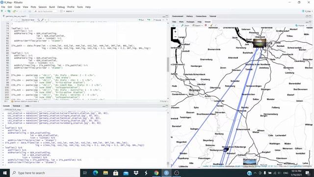The image size is (314, 177).
Task: Open the Debug menu
Action: [61, 7]
